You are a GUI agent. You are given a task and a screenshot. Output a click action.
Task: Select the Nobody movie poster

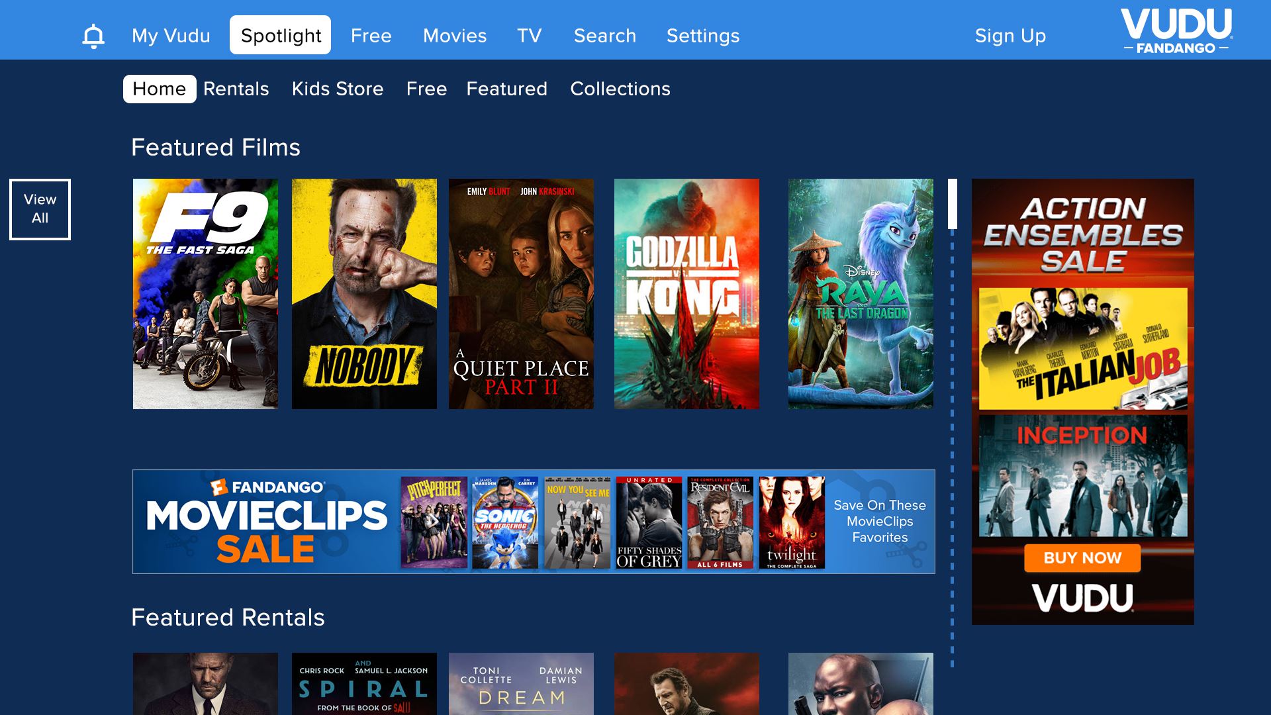click(x=363, y=293)
